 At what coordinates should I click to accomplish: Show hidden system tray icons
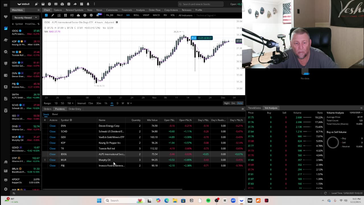pos(323,200)
